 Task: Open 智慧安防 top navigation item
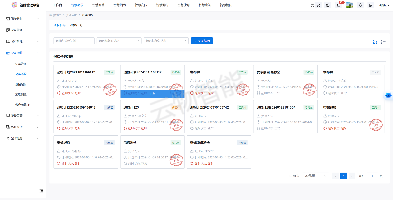141,5
